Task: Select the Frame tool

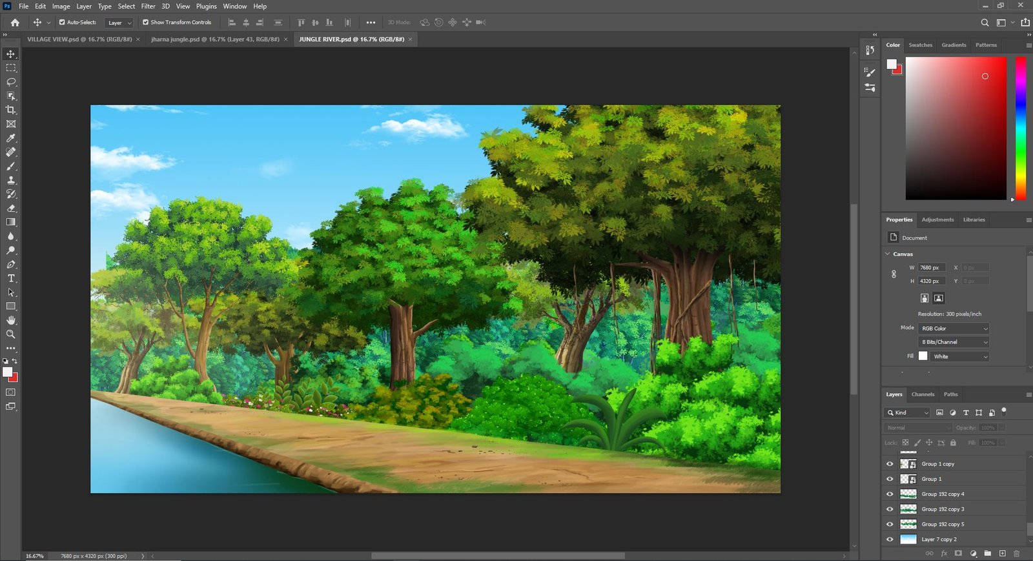Action: click(x=11, y=124)
